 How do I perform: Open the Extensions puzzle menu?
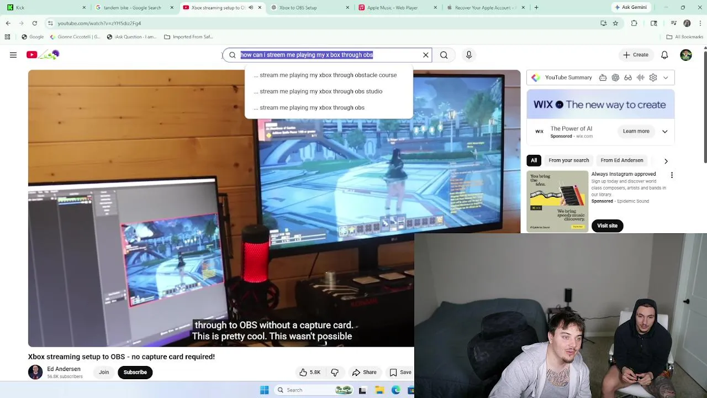tap(634, 23)
